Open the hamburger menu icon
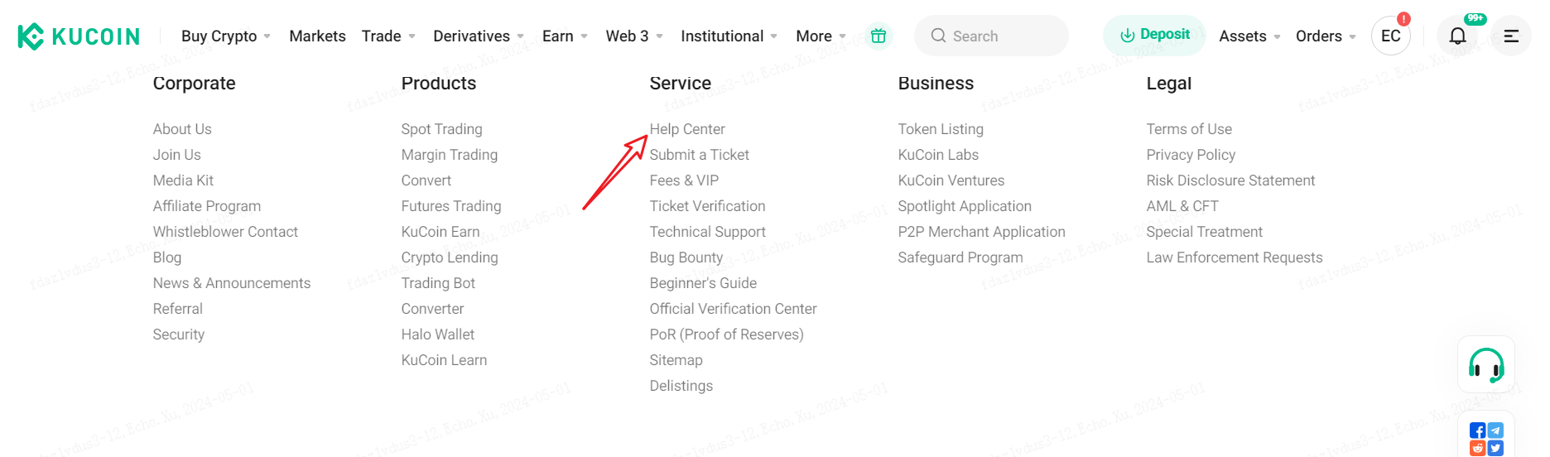Viewport: 1550px width, 457px height. pyautogui.click(x=1511, y=36)
